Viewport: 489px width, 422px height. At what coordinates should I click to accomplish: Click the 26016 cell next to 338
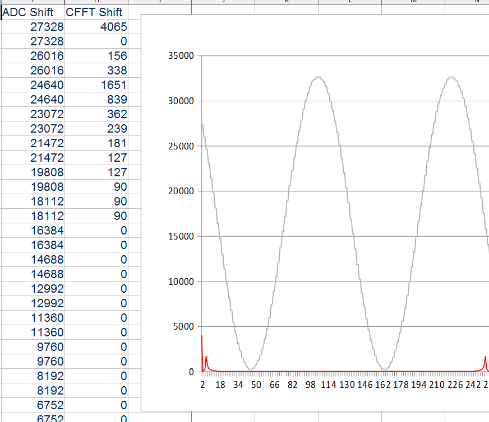point(33,71)
